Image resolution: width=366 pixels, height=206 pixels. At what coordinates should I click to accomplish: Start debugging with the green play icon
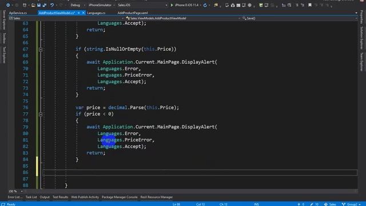click(172, 5)
